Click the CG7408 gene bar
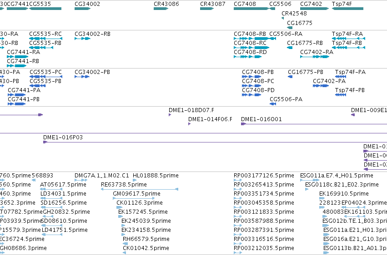Screen dimensions: 387x255 251,9
